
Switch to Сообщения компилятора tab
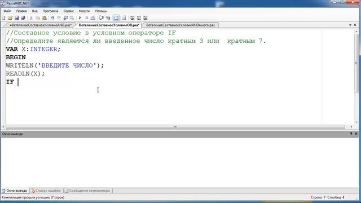pos(87,191)
